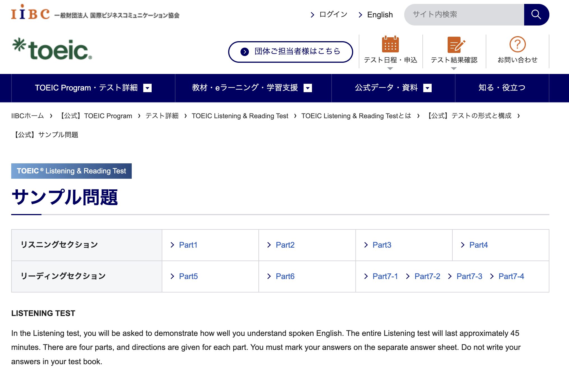Jump to Part1 sample questions
This screenshot has width=569, height=381.
tap(188, 245)
